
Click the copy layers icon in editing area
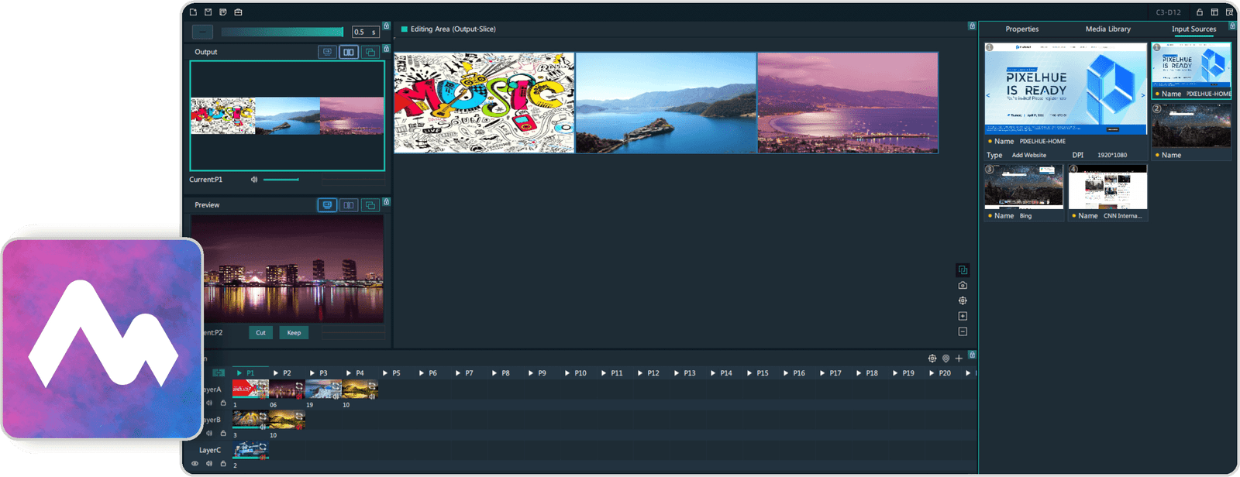pos(963,270)
